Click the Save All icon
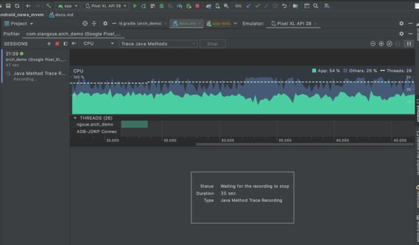 8,6
